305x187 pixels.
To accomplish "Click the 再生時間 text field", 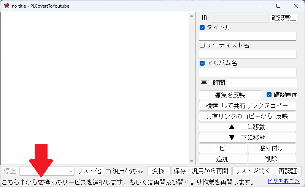I will click(261, 83).
